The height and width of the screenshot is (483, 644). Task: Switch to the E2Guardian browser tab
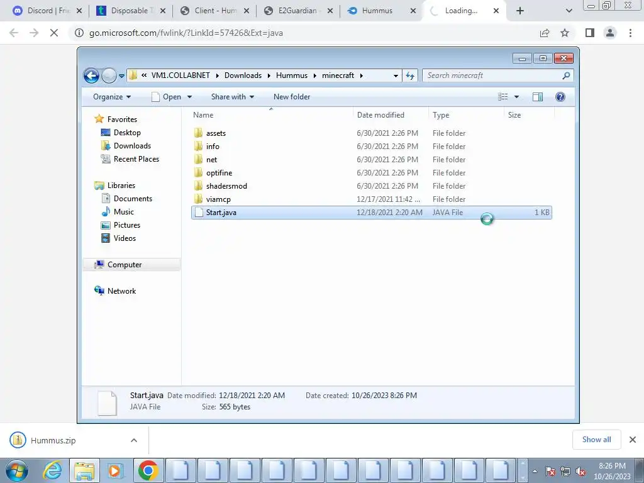click(x=297, y=11)
